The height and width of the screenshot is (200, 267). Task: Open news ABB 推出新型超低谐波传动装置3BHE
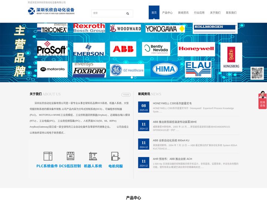[175, 122]
